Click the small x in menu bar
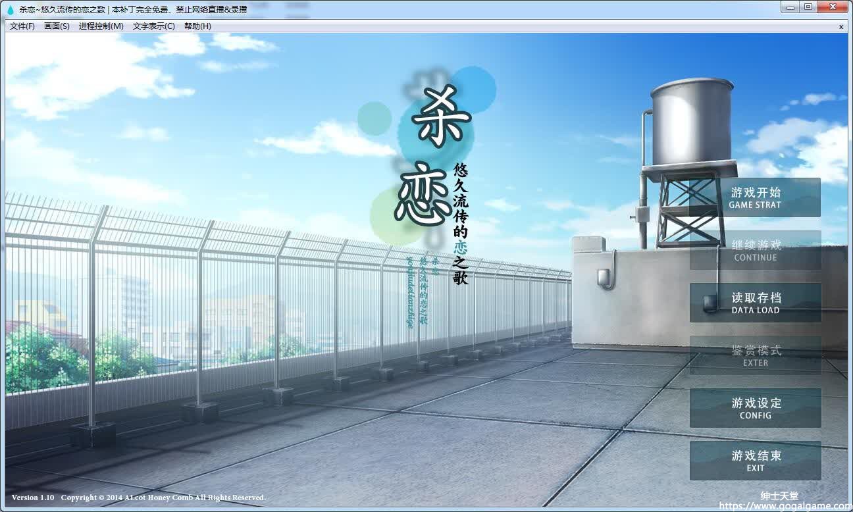 pos(840,26)
